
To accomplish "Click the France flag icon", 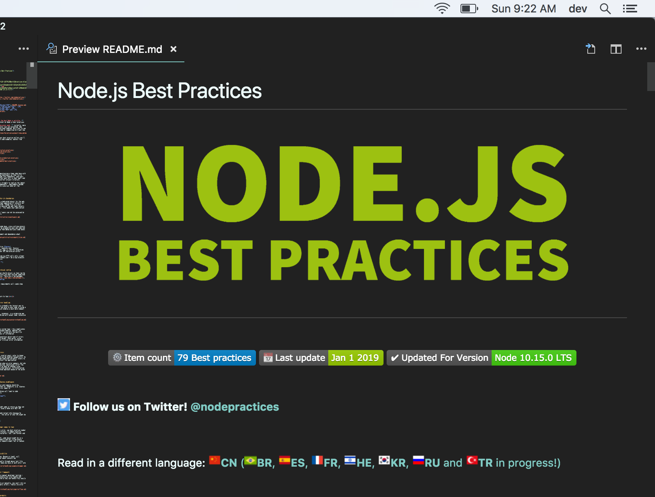I will tap(317, 460).
